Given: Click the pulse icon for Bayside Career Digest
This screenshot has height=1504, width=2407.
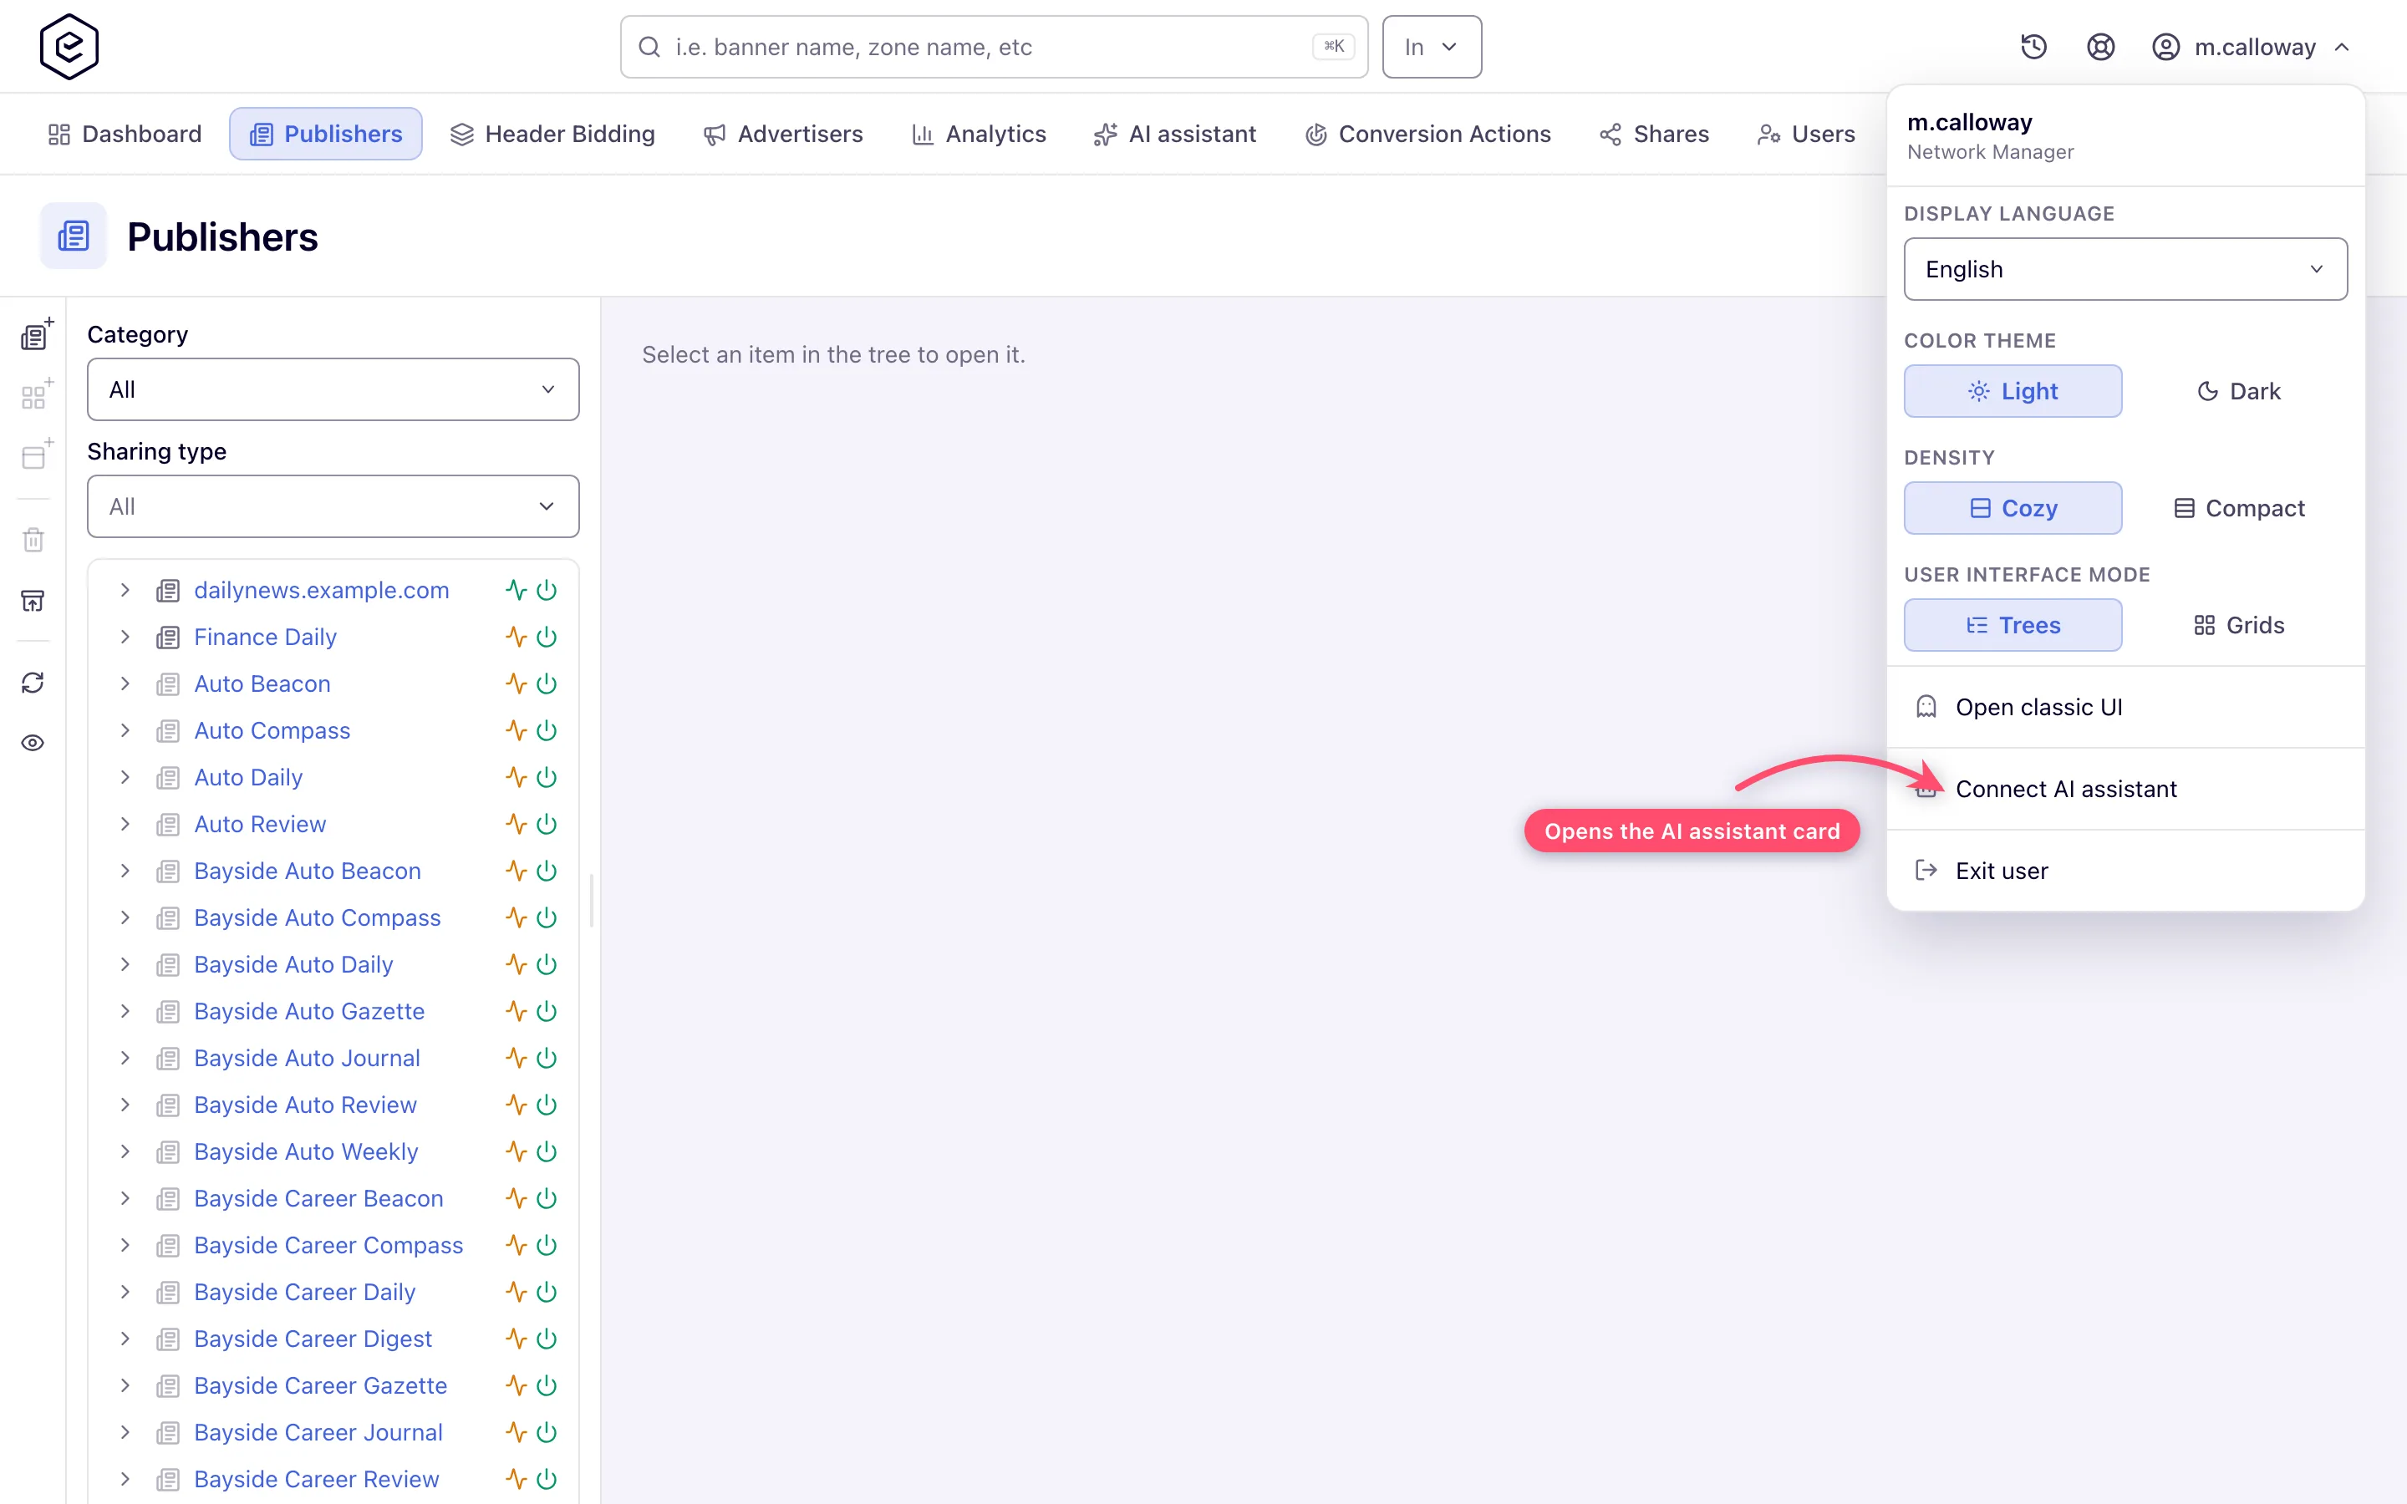Looking at the screenshot, I should [x=515, y=1339].
